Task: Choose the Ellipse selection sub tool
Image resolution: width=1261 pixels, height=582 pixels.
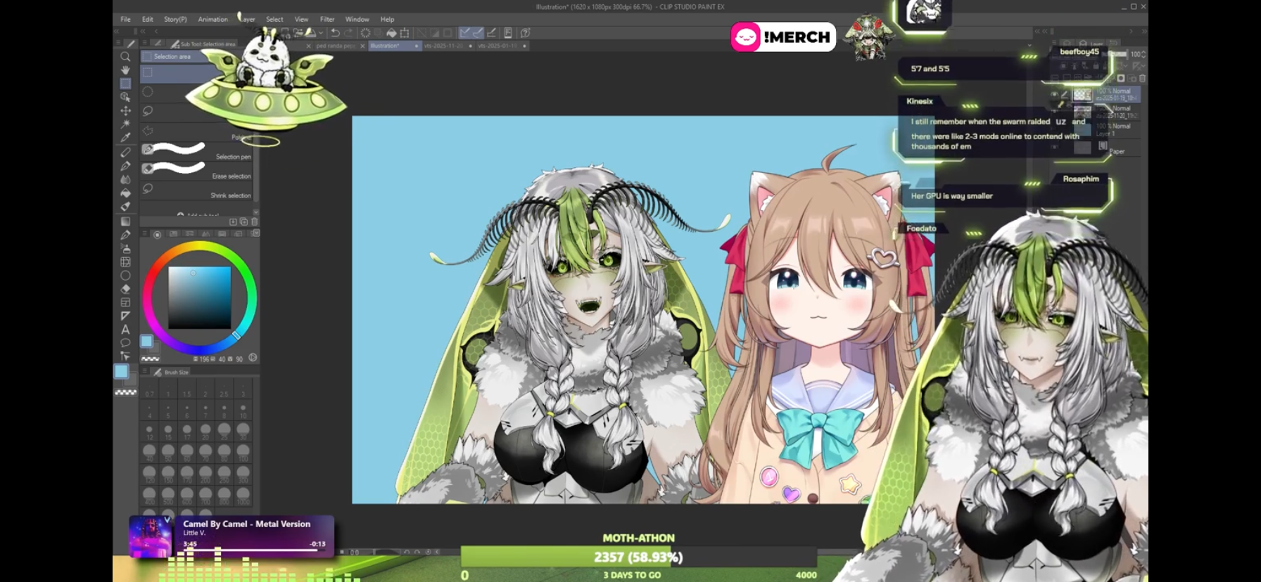Action: (197, 91)
